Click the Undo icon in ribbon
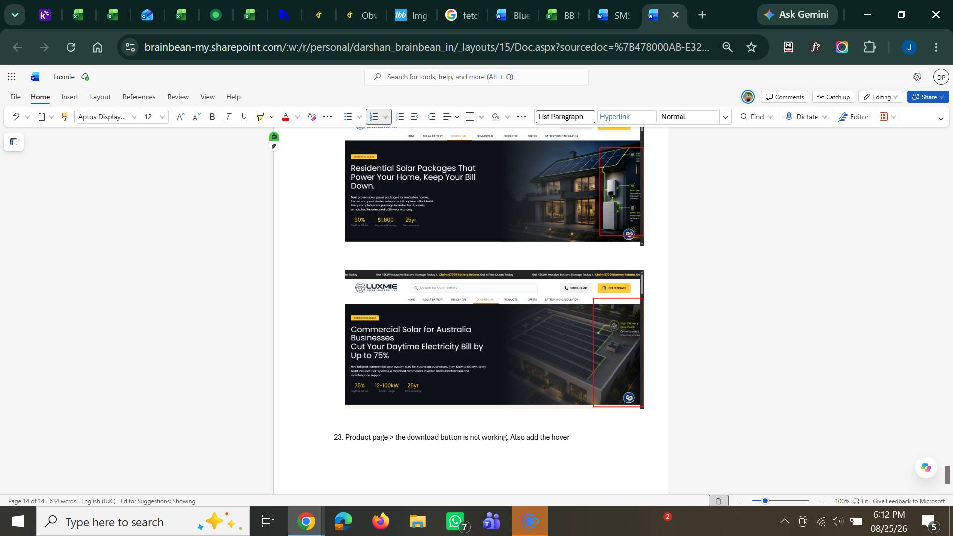Viewport: 953px width, 536px height. (x=16, y=117)
